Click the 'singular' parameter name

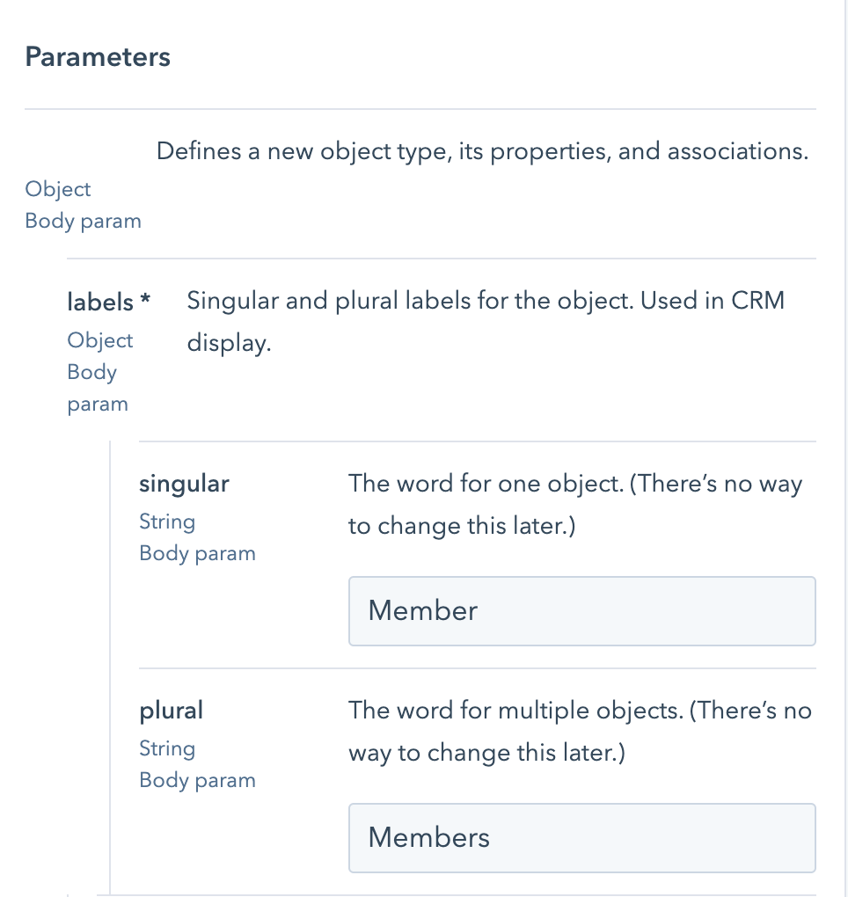[184, 484]
